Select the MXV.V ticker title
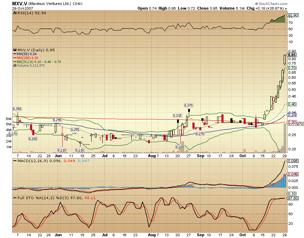Image resolution: width=304 pixels, height=238 pixels. [x=20, y=4]
